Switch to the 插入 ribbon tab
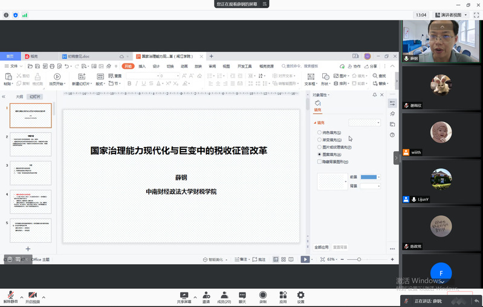The width and height of the screenshot is (483, 307). coord(142,66)
